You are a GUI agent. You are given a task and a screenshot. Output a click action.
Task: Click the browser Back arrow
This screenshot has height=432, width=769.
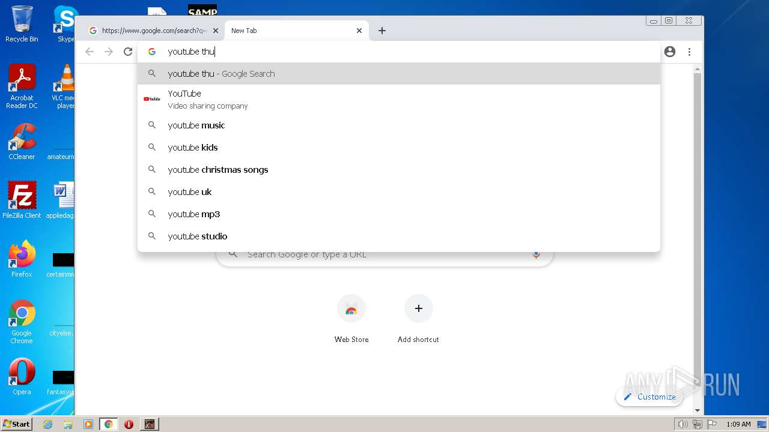[x=90, y=52]
